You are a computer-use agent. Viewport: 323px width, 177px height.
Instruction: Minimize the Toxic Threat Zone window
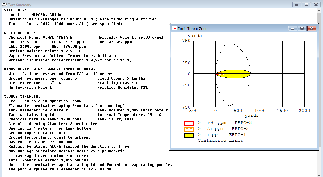pos(292,28)
